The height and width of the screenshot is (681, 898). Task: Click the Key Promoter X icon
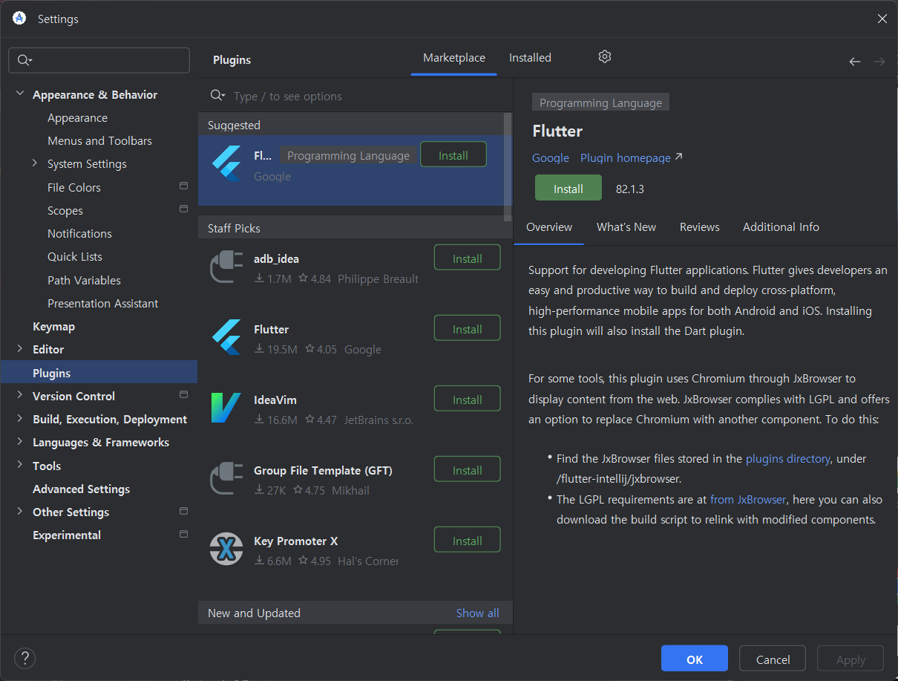point(226,549)
